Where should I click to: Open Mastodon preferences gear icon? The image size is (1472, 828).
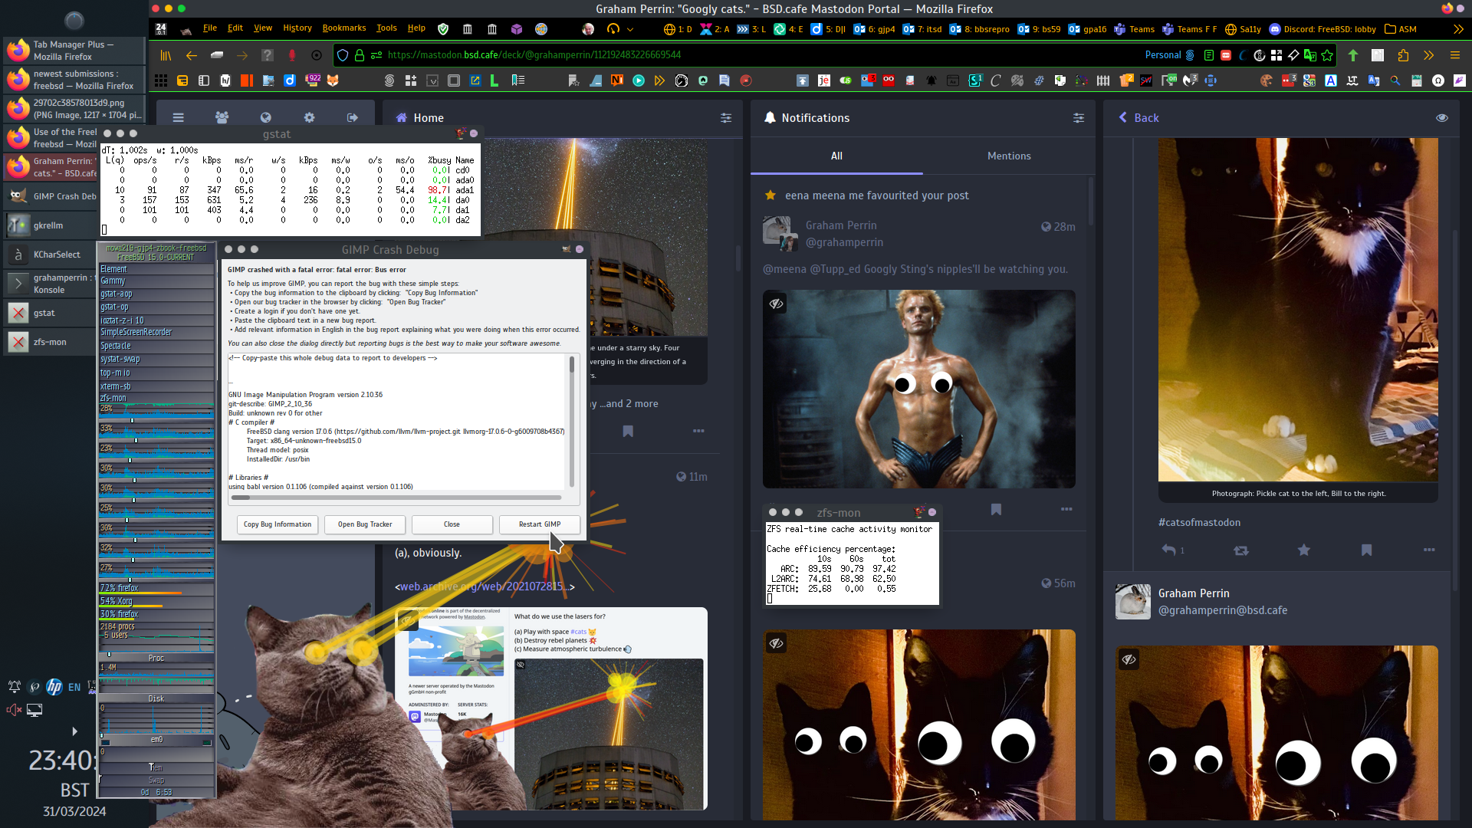pyautogui.click(x=309, y=117)
